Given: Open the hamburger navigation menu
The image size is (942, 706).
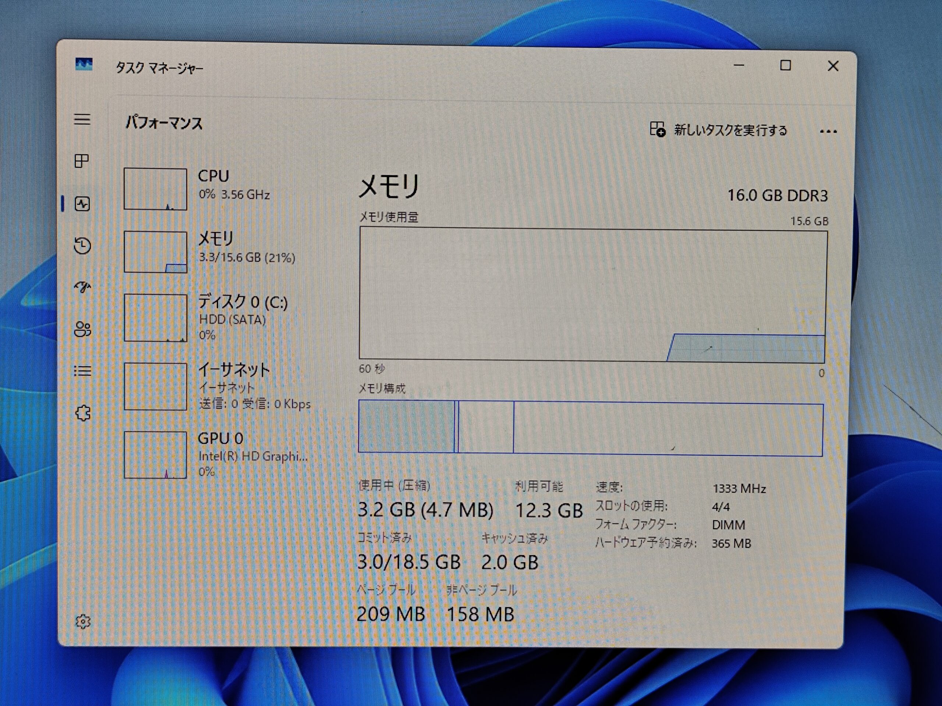Looking at the screenshot, I should 82,119.
